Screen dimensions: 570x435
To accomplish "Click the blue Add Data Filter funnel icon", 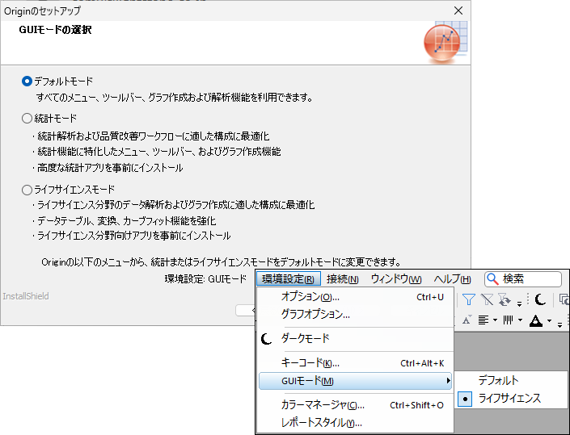I will click(469, 299).
